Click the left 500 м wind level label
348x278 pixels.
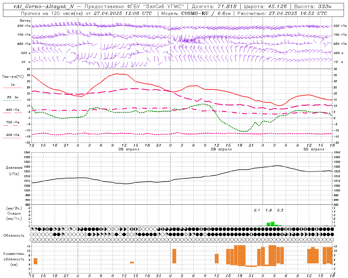pyautogui.click(x=26, y=53)
